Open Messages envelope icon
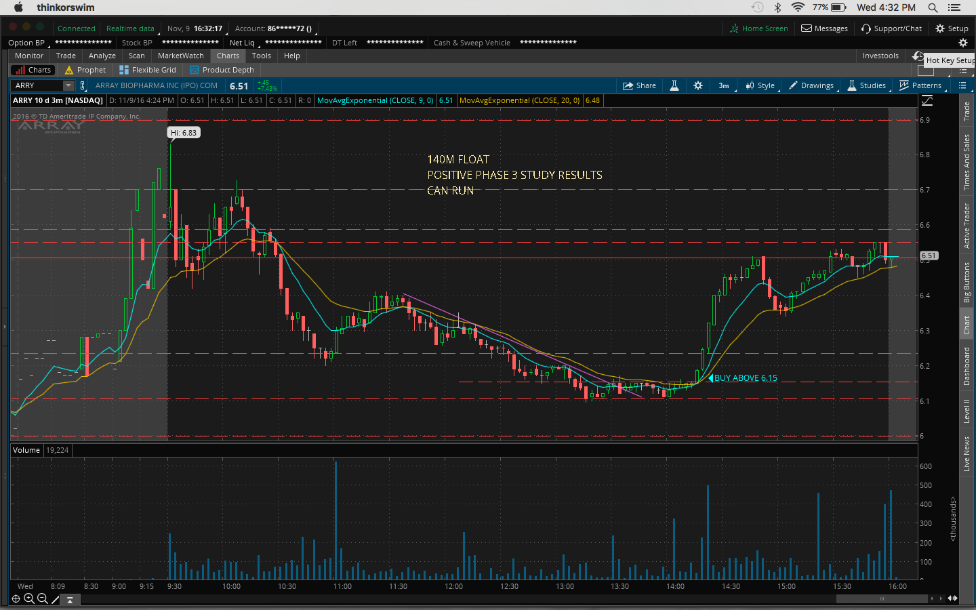 (x=807, y=28)
